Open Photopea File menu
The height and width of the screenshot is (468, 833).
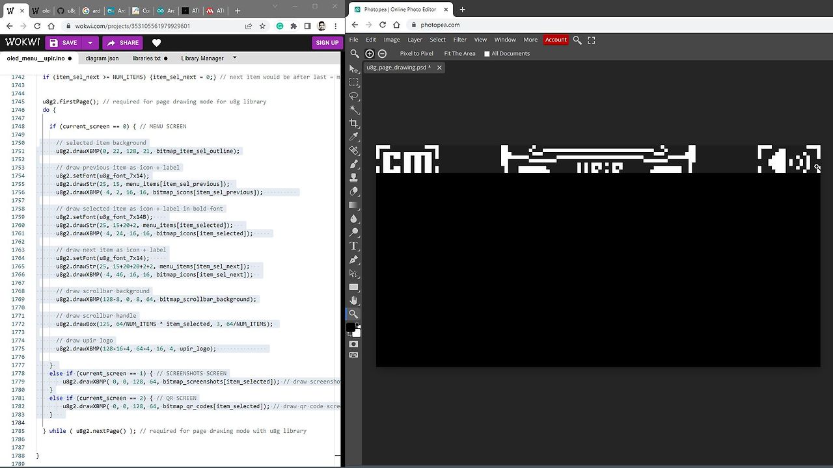click(353, 40)
